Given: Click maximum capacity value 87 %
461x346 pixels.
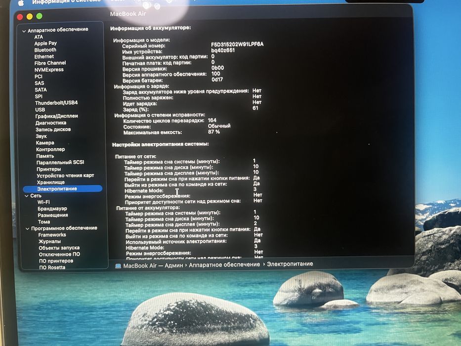Looking at the screenshot, I should tap(214, 132).
